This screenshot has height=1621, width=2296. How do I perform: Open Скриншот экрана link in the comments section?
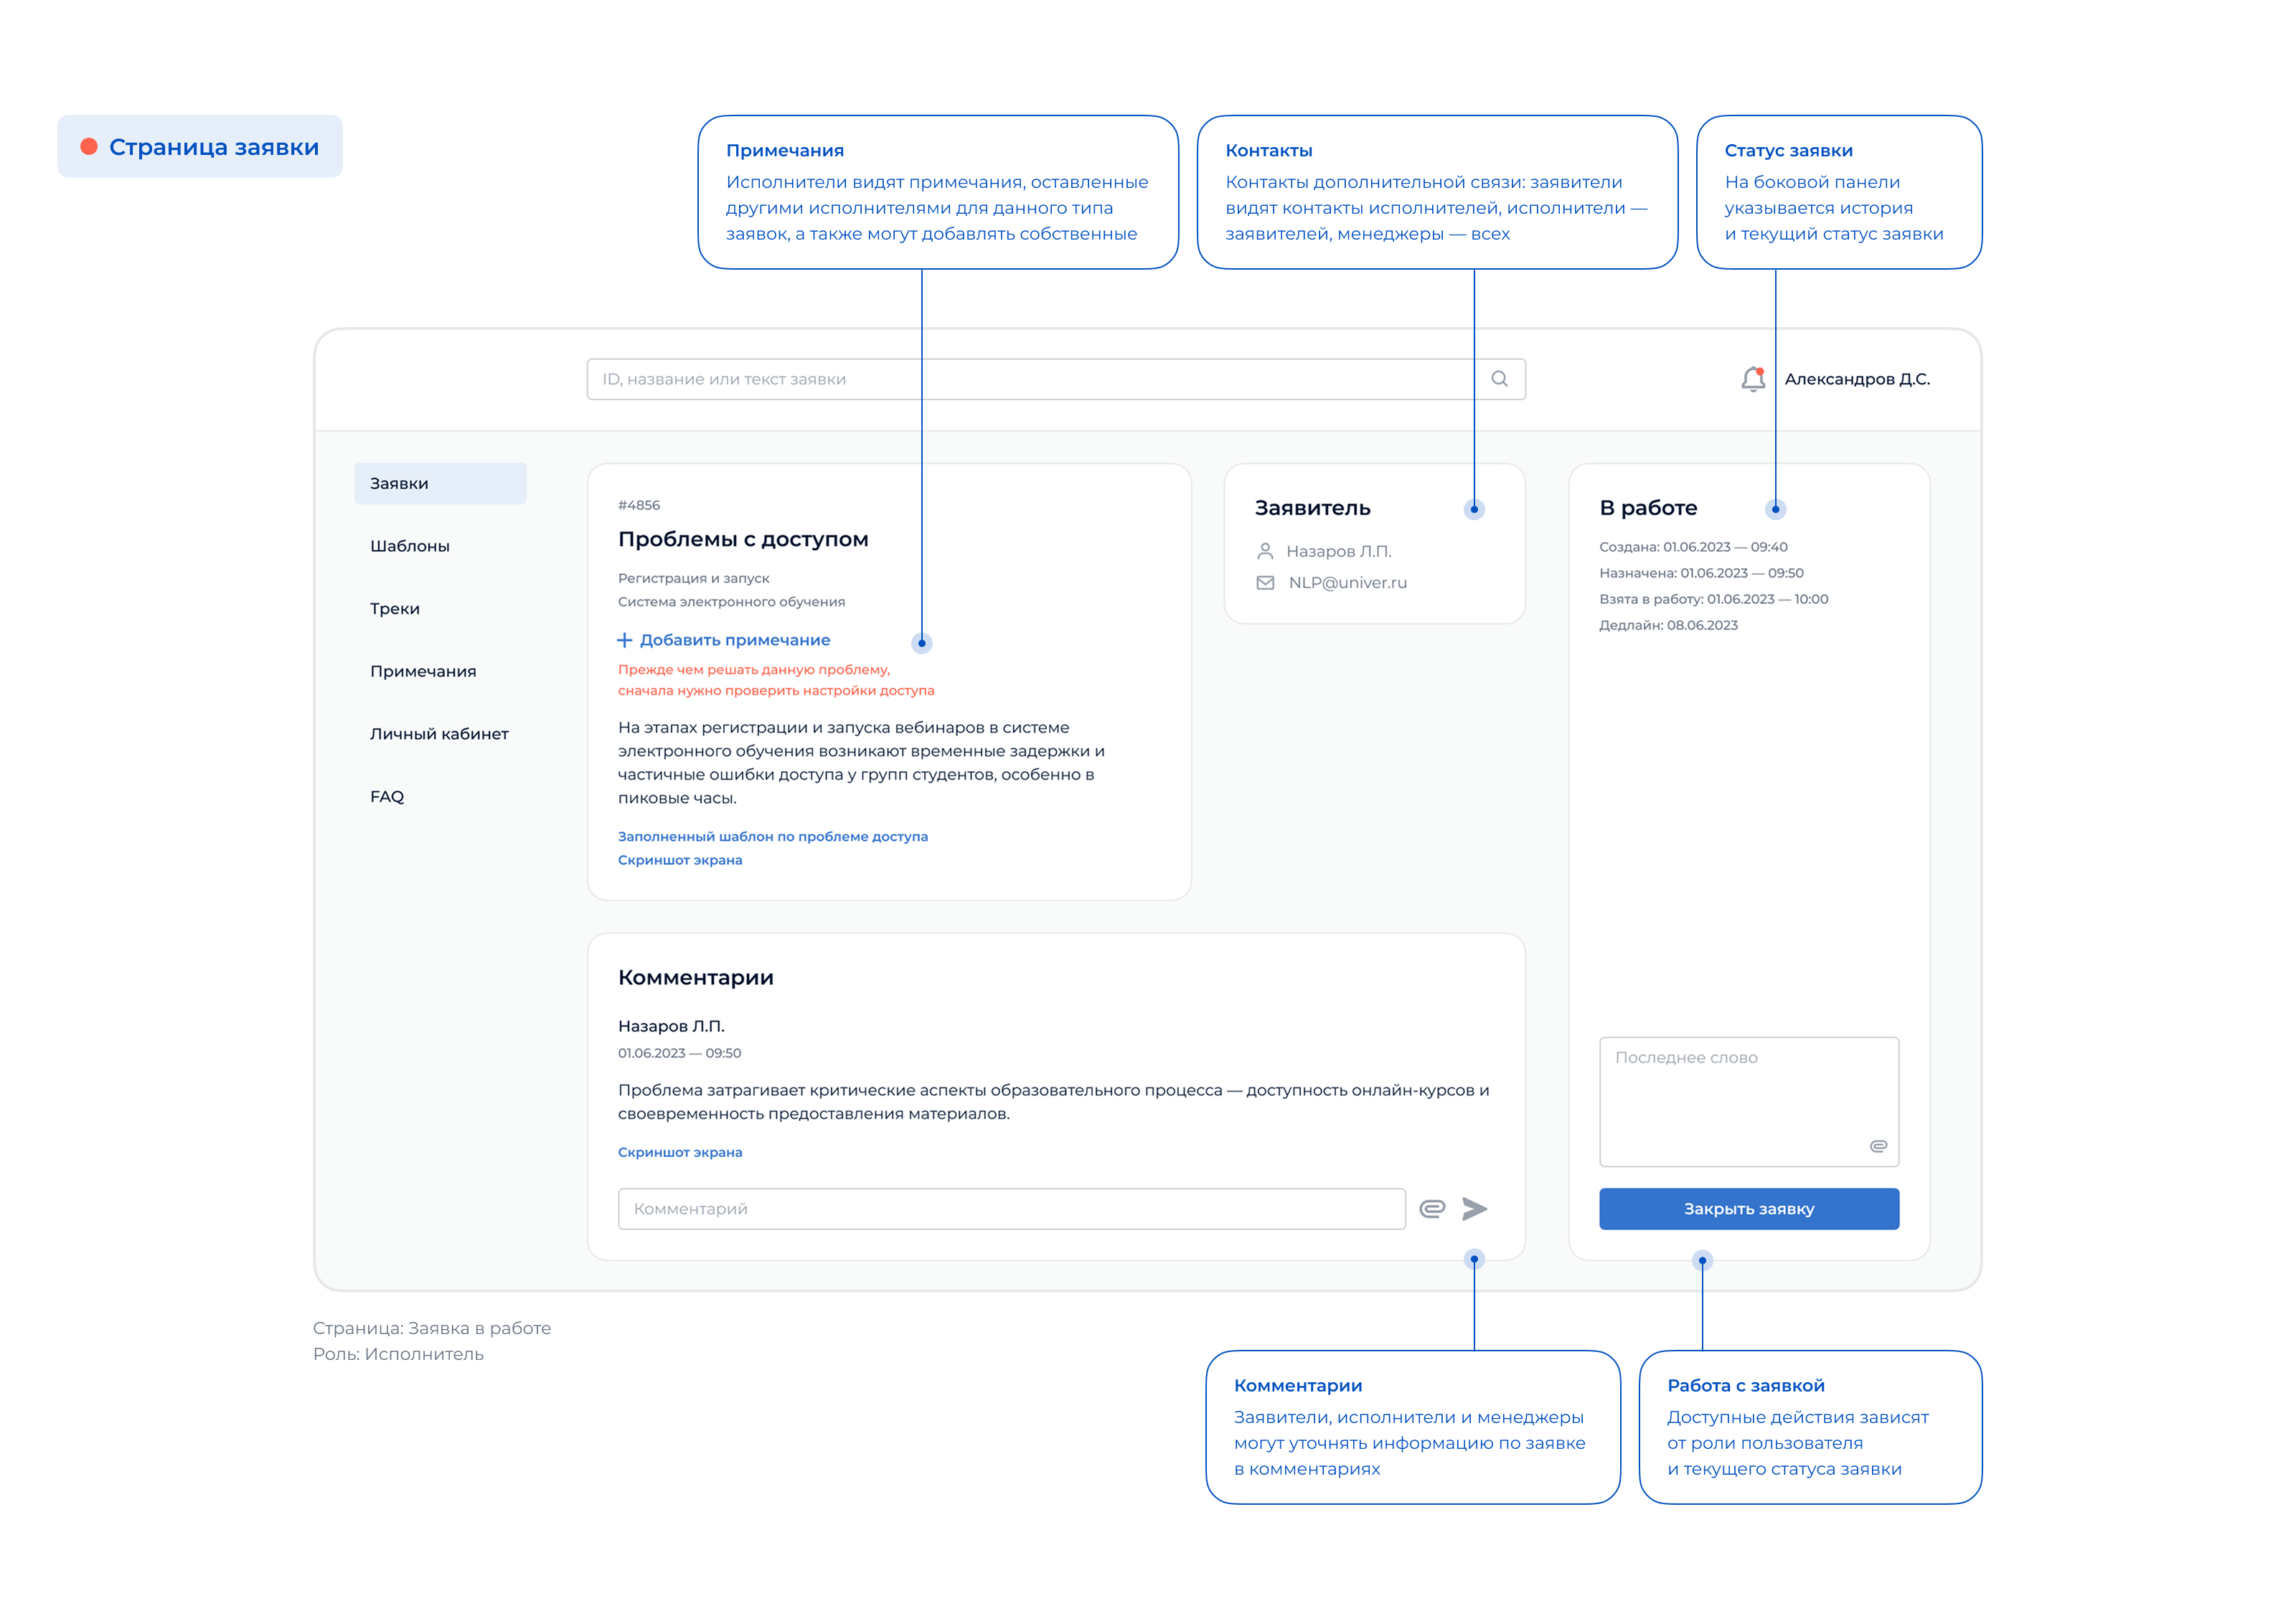(x=681, y=1151)
